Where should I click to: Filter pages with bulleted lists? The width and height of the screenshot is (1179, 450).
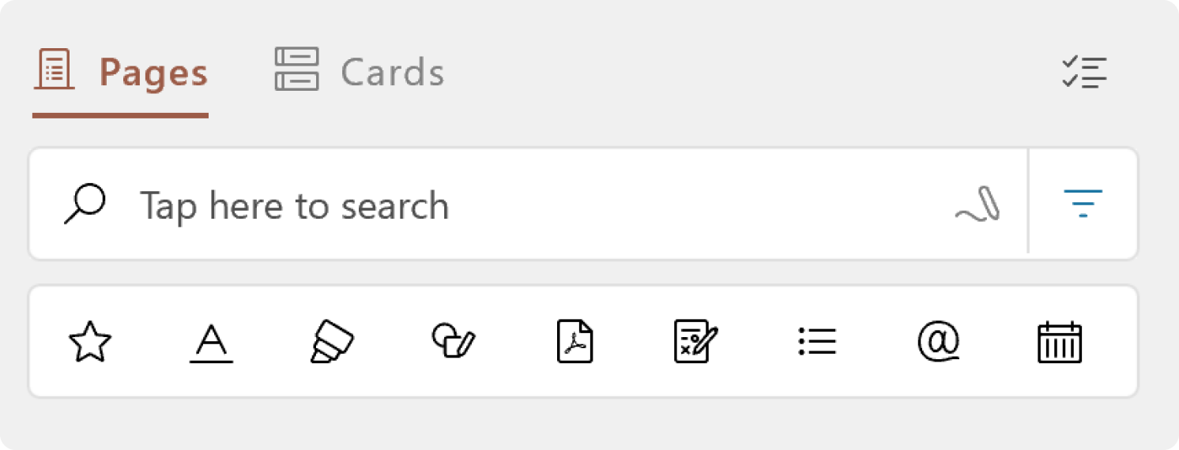817,342
